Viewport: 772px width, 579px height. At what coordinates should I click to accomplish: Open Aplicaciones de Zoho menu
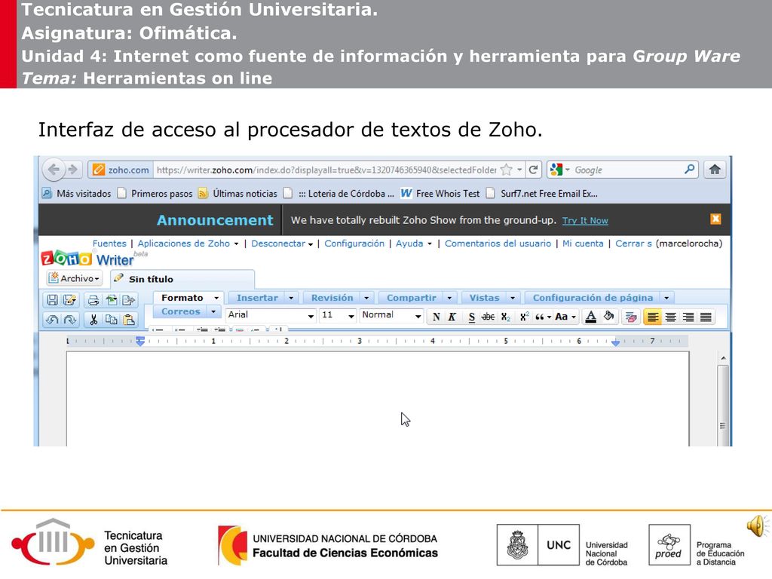pos(188,244)
